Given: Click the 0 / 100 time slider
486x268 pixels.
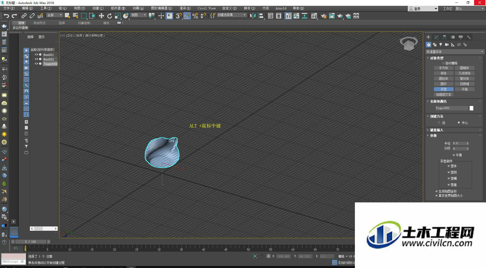Looking at the screenshot, I should (x=31, y=242).
